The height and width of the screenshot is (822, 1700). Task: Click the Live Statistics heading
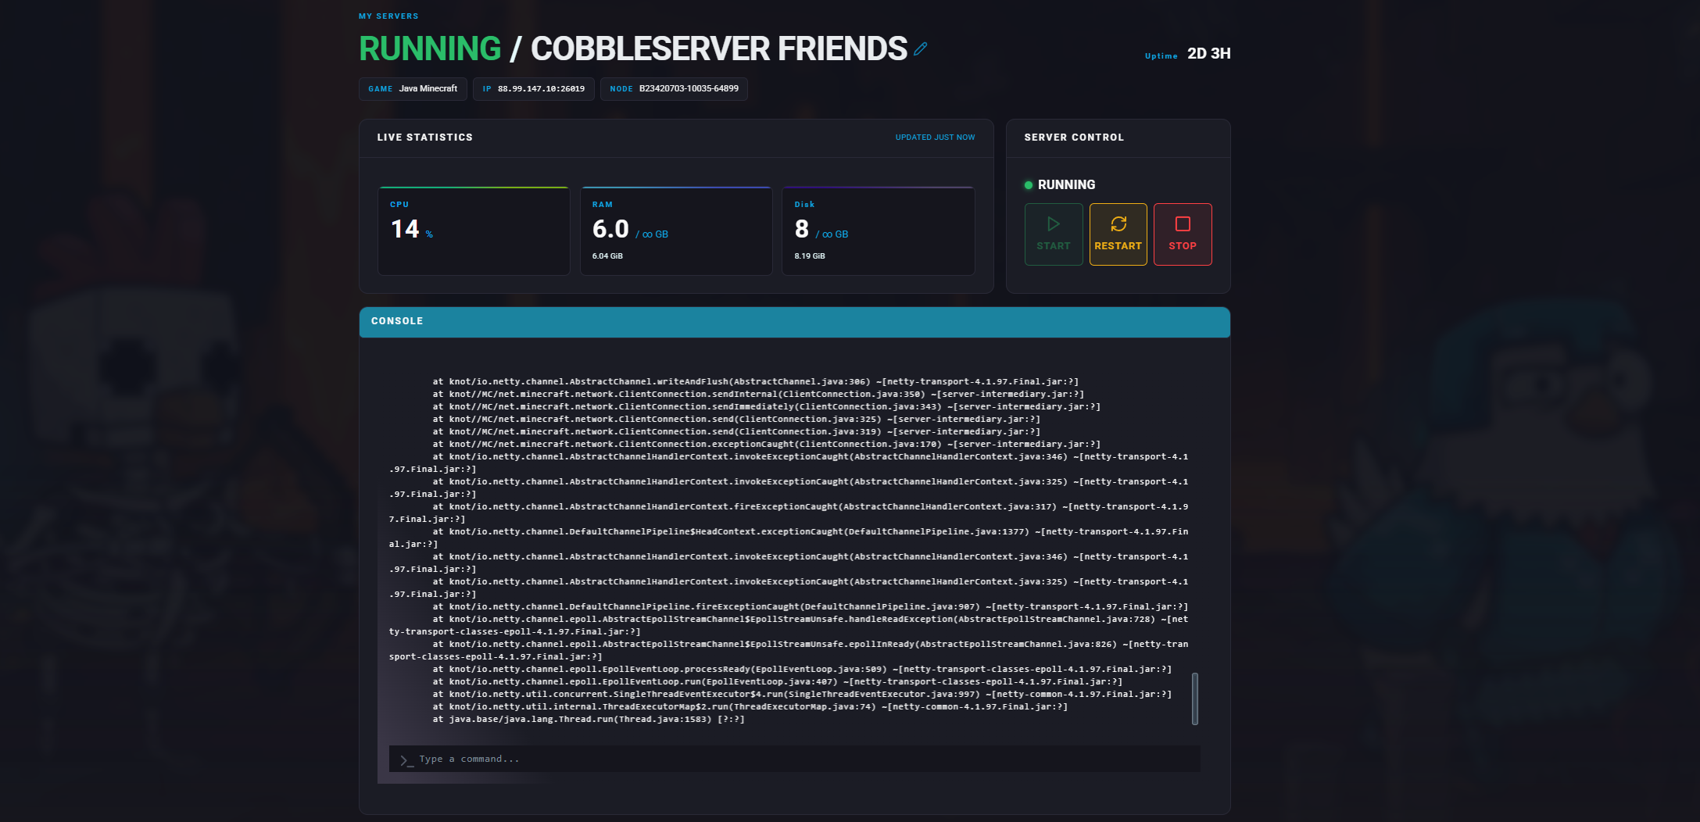(424, 138)
